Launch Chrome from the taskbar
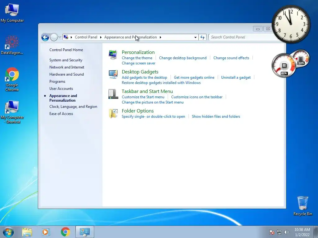 coord(65,232)
